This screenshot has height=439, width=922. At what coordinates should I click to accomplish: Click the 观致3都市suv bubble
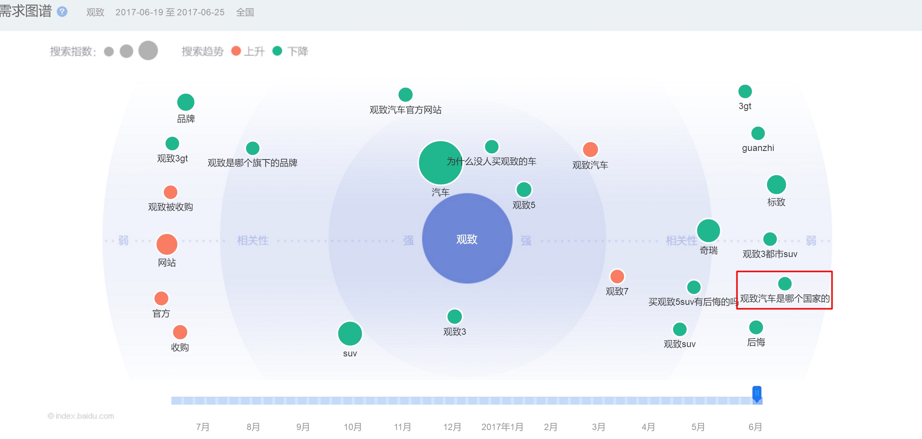770,239
